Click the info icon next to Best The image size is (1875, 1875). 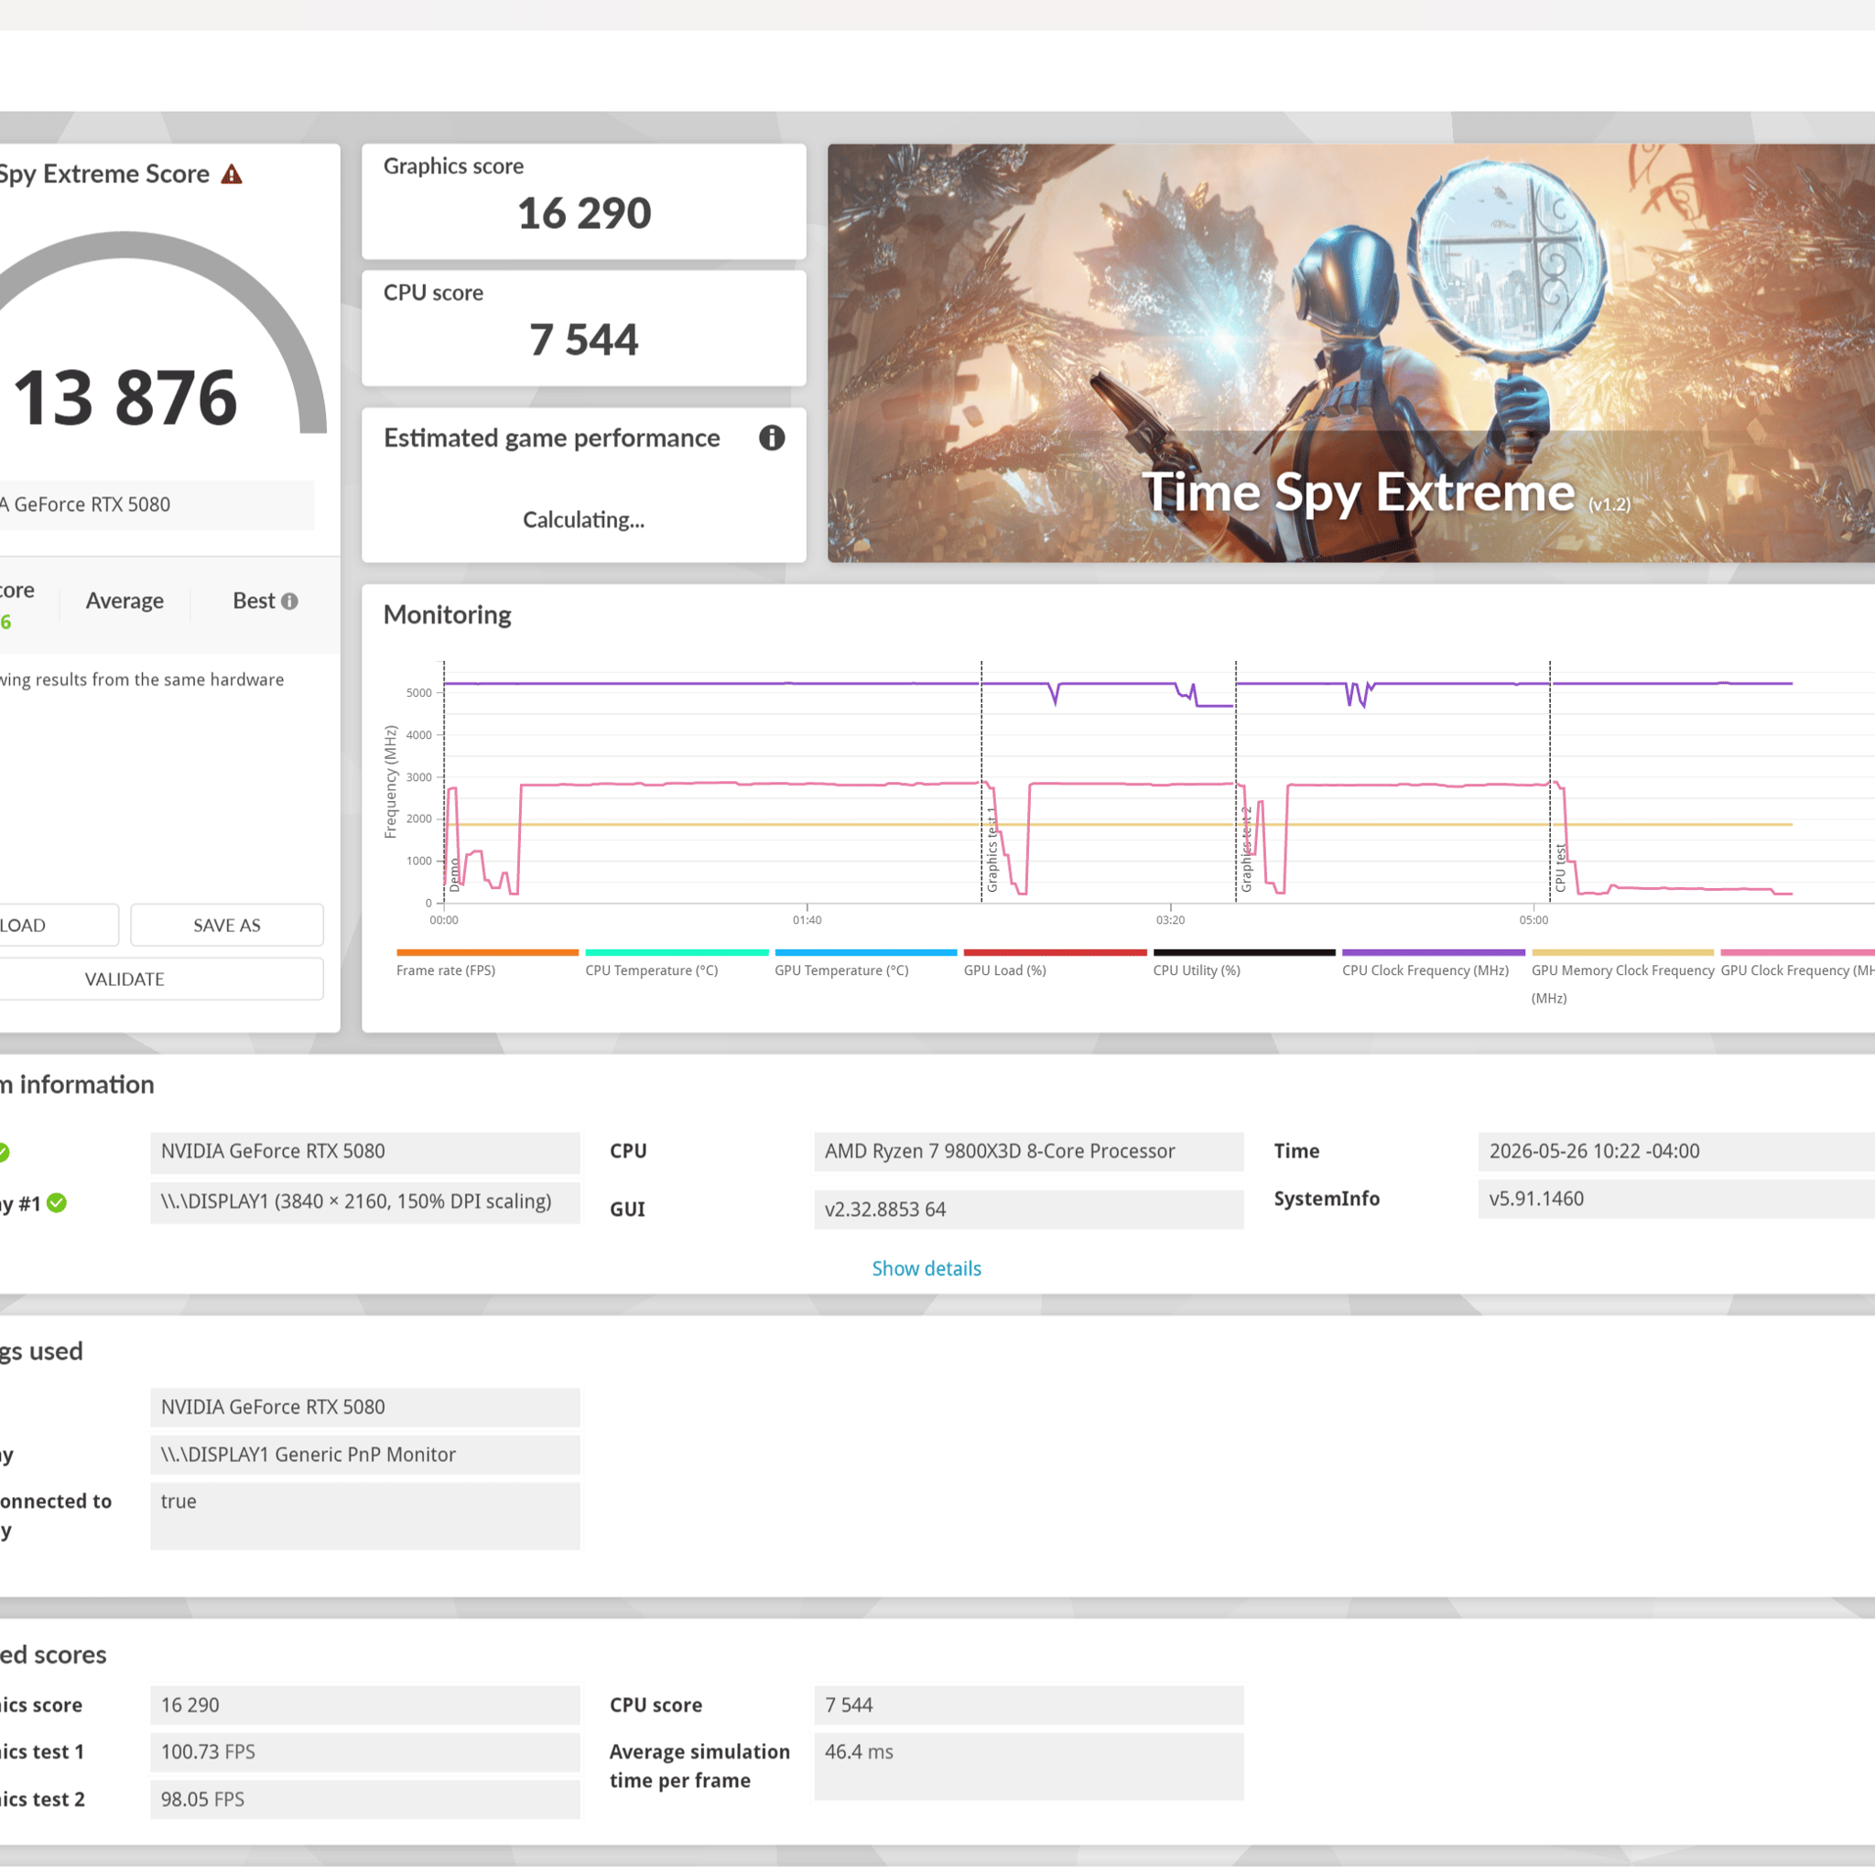coord(289,602)
